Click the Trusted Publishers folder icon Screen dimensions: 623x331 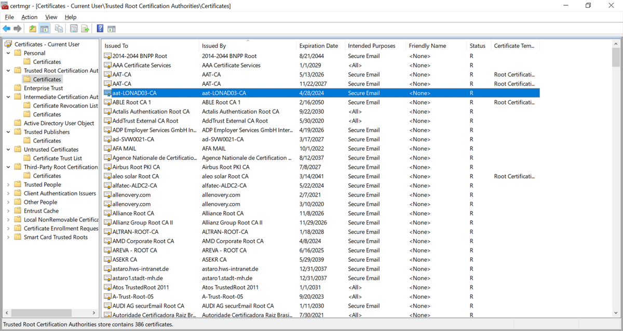[x=18, y=132]
